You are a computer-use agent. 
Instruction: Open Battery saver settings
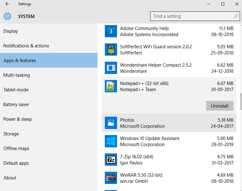[x=16, y=105]
